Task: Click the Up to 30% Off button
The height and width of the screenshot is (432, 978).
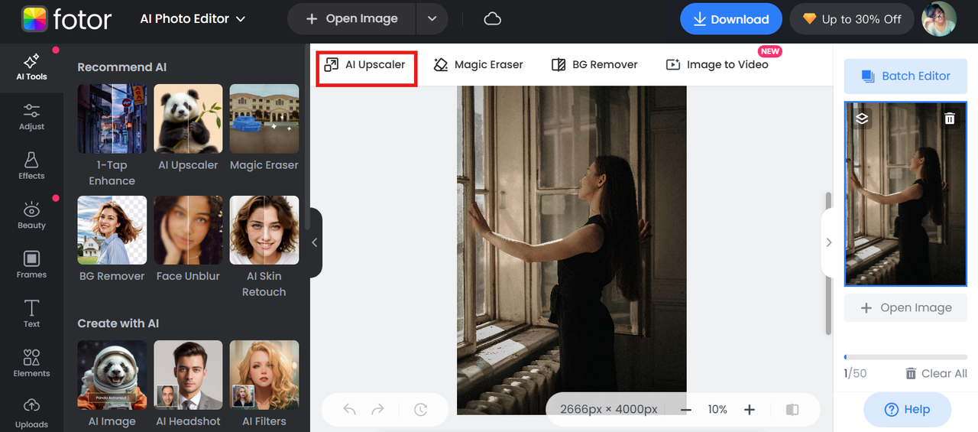Action: pyautogui.click(x=852, y=19)
